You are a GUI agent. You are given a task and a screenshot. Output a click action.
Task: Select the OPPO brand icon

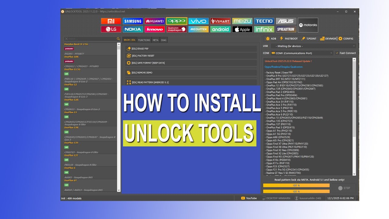(x=177, y=21)
